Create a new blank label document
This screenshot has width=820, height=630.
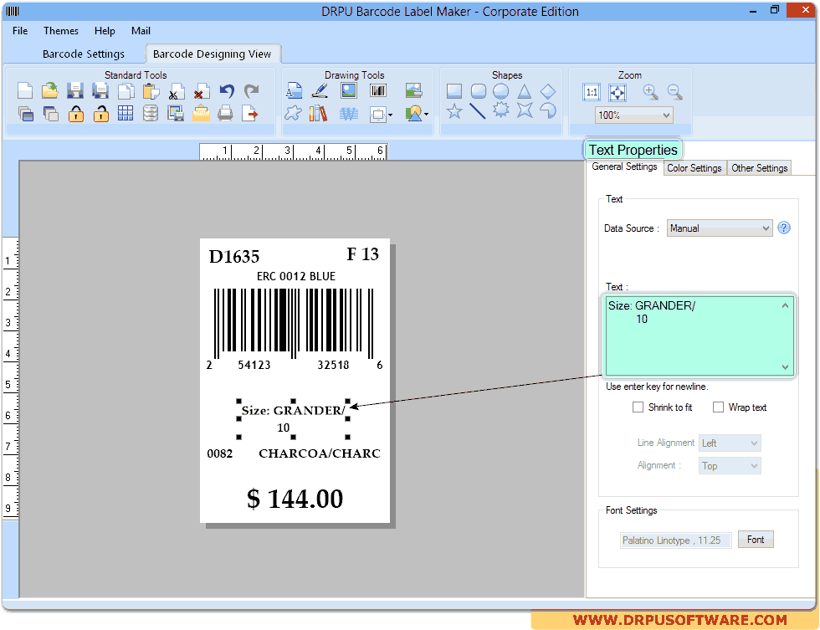coord(25,91)
